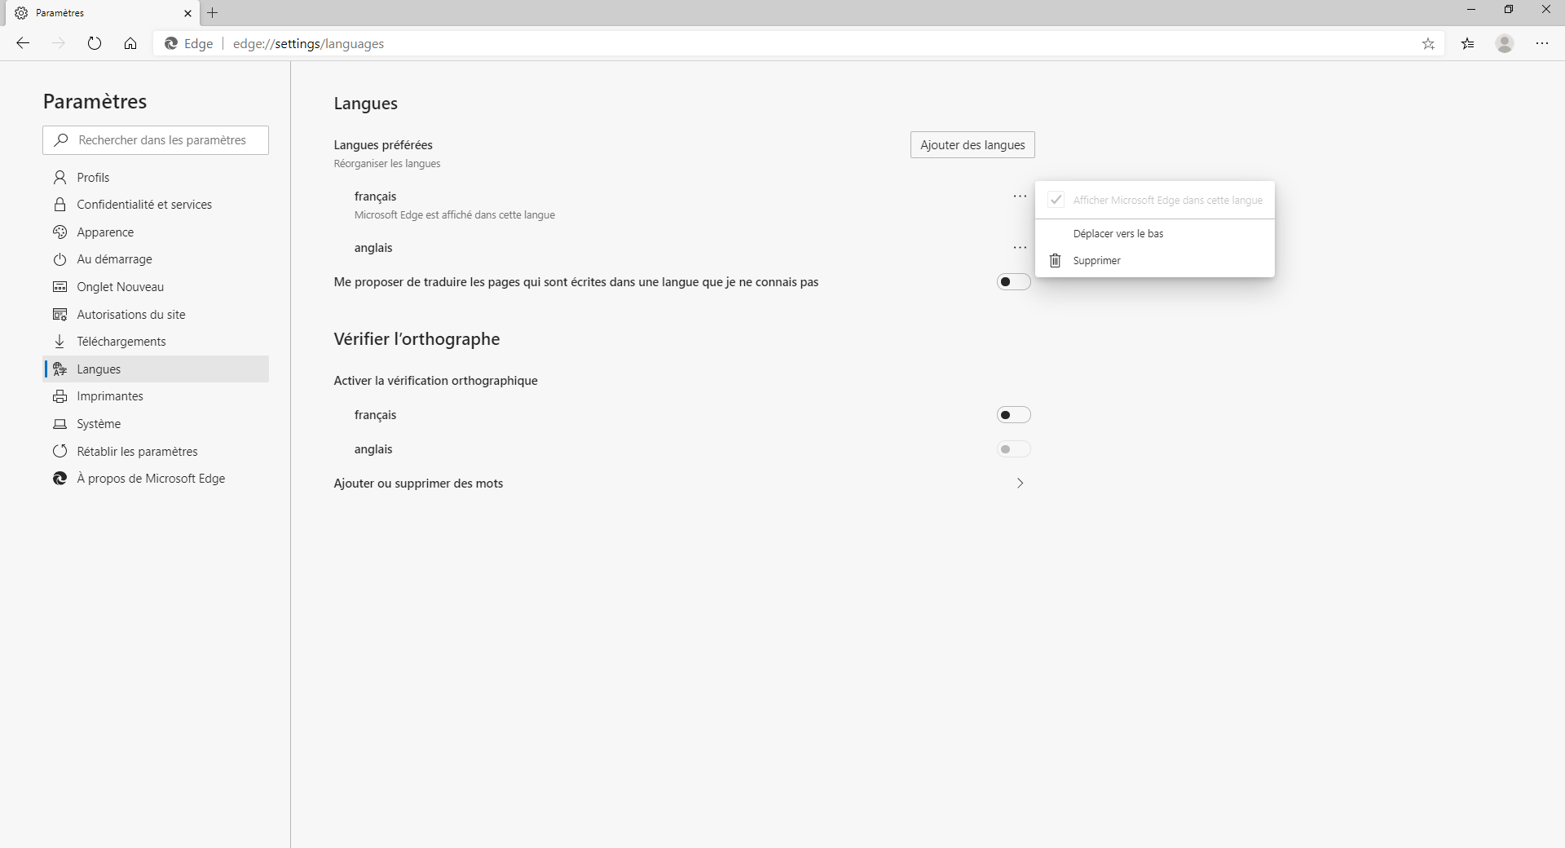Open the profile avatar icon
The height and width of the screenshot is (848, 1565).
(x=1504, y=43)
